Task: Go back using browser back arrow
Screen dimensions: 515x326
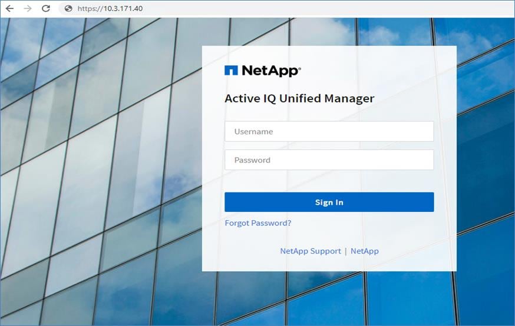Action: 10,8
